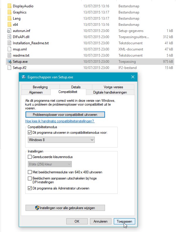Toggle run program as Administrator checkbox

point(30,188)
